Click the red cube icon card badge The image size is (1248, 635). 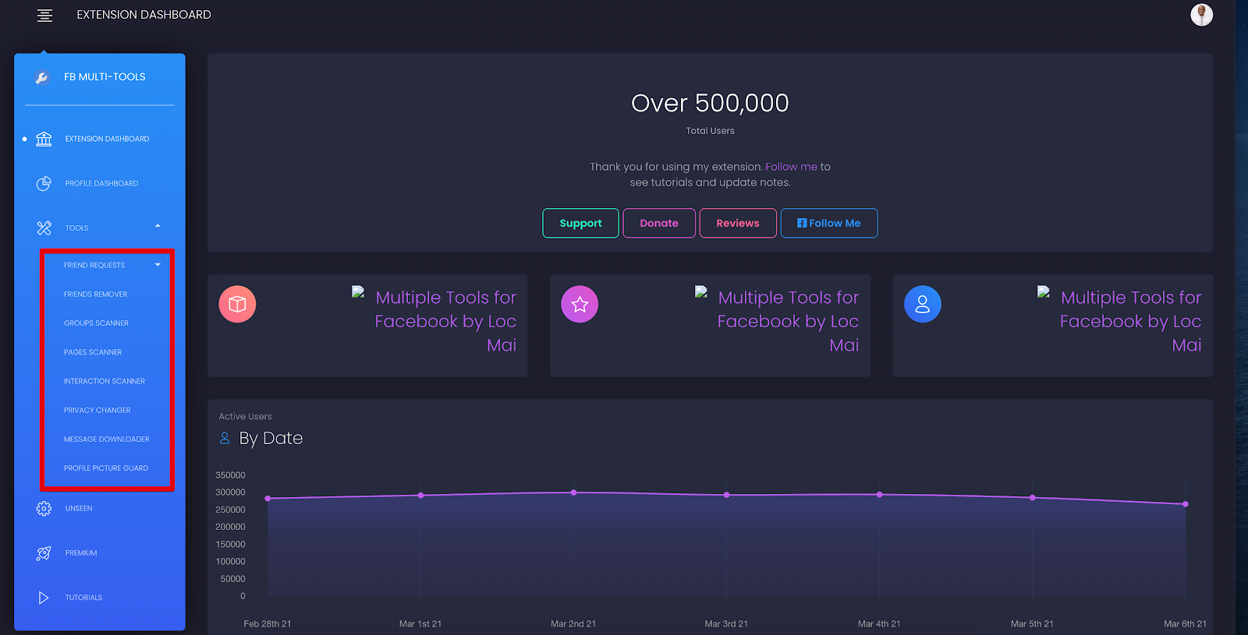coord(237,304)
